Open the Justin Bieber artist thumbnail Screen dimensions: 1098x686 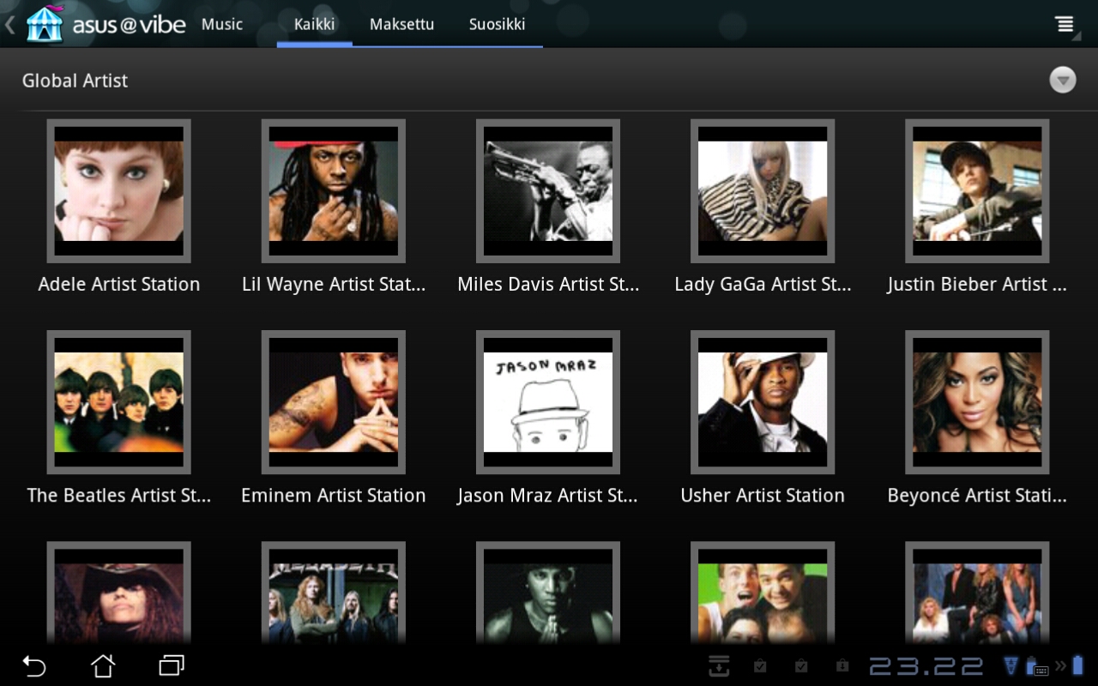pyautogui.click(x=977, y=191)
